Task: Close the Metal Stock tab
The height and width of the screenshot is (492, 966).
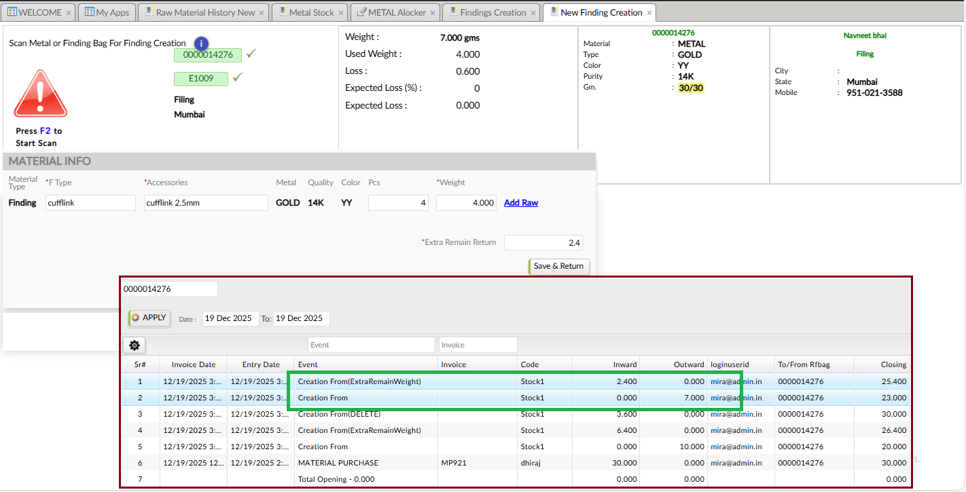Action: (341, 13)
